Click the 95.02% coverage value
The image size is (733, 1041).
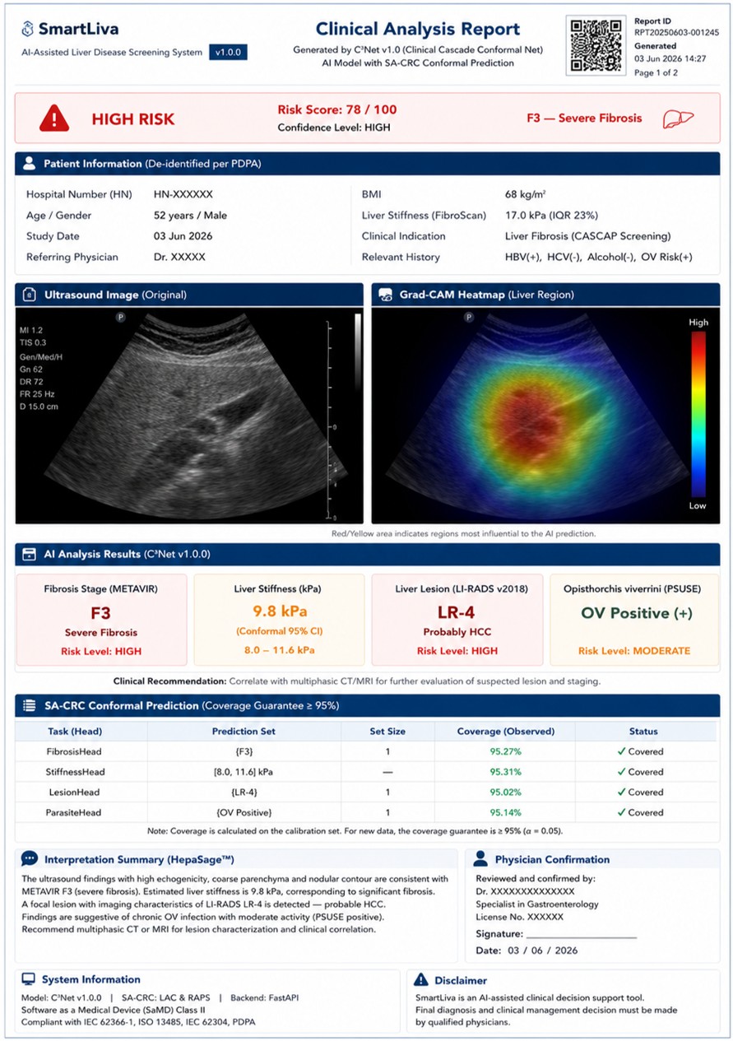[506, 792]
